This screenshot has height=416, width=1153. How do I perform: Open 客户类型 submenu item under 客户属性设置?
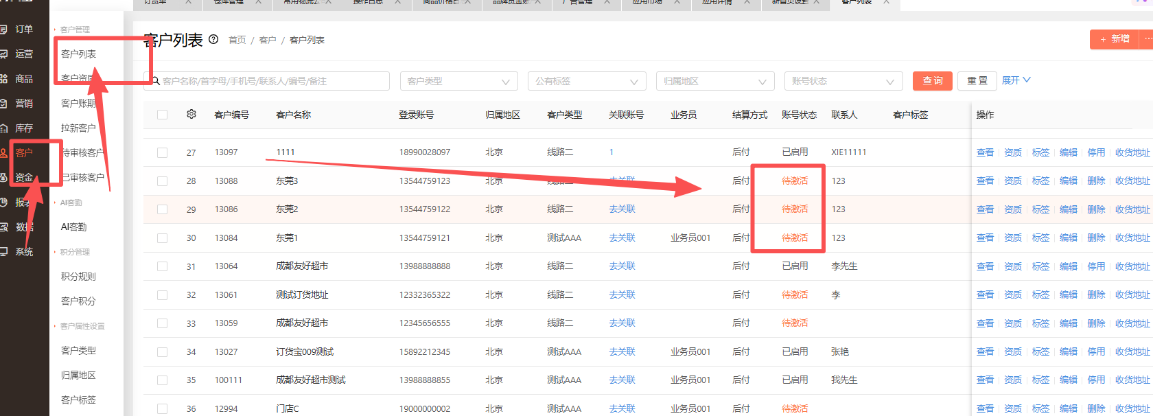[x=78, y=350]
